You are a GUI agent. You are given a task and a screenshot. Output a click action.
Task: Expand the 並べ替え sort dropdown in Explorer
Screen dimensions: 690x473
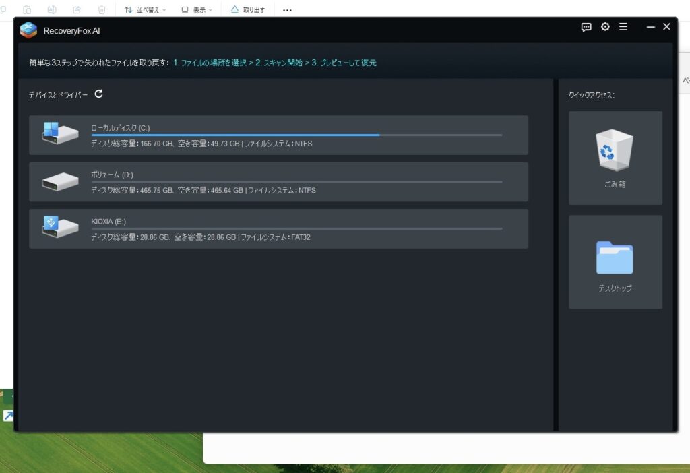pos(146,10)
